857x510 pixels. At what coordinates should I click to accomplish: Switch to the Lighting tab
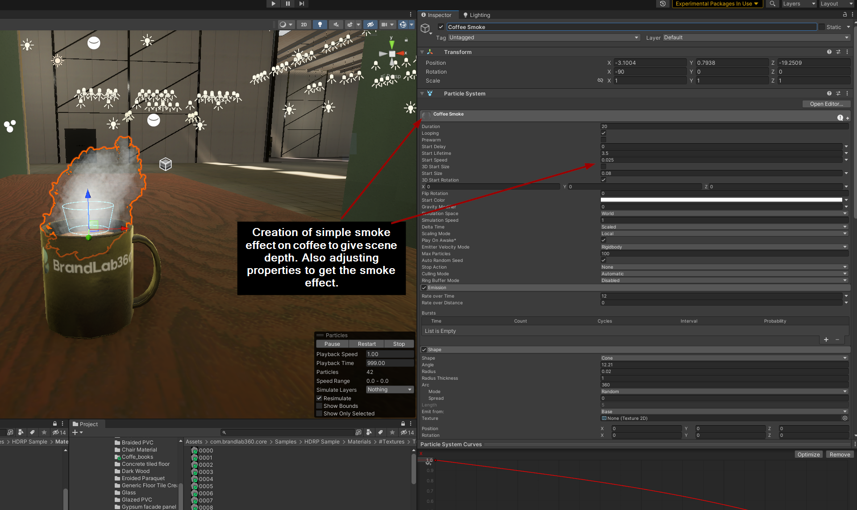pyautogui.click(x=477, y=15)
